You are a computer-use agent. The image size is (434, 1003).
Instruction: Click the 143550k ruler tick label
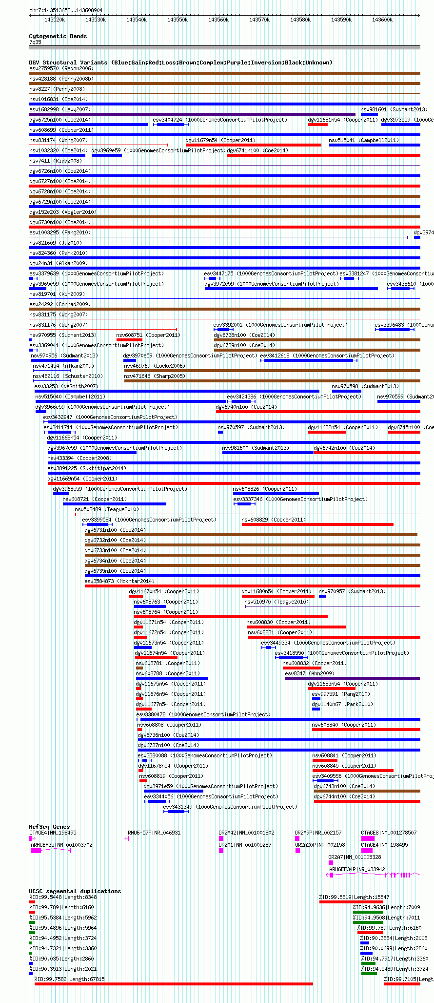coord(178,20)
